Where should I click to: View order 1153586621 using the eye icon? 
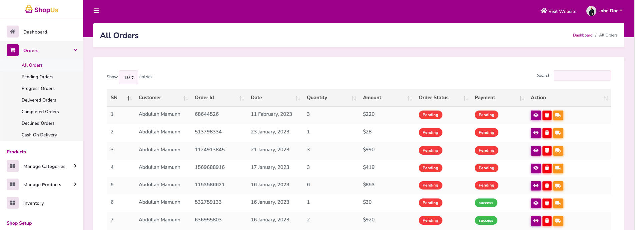536,186
